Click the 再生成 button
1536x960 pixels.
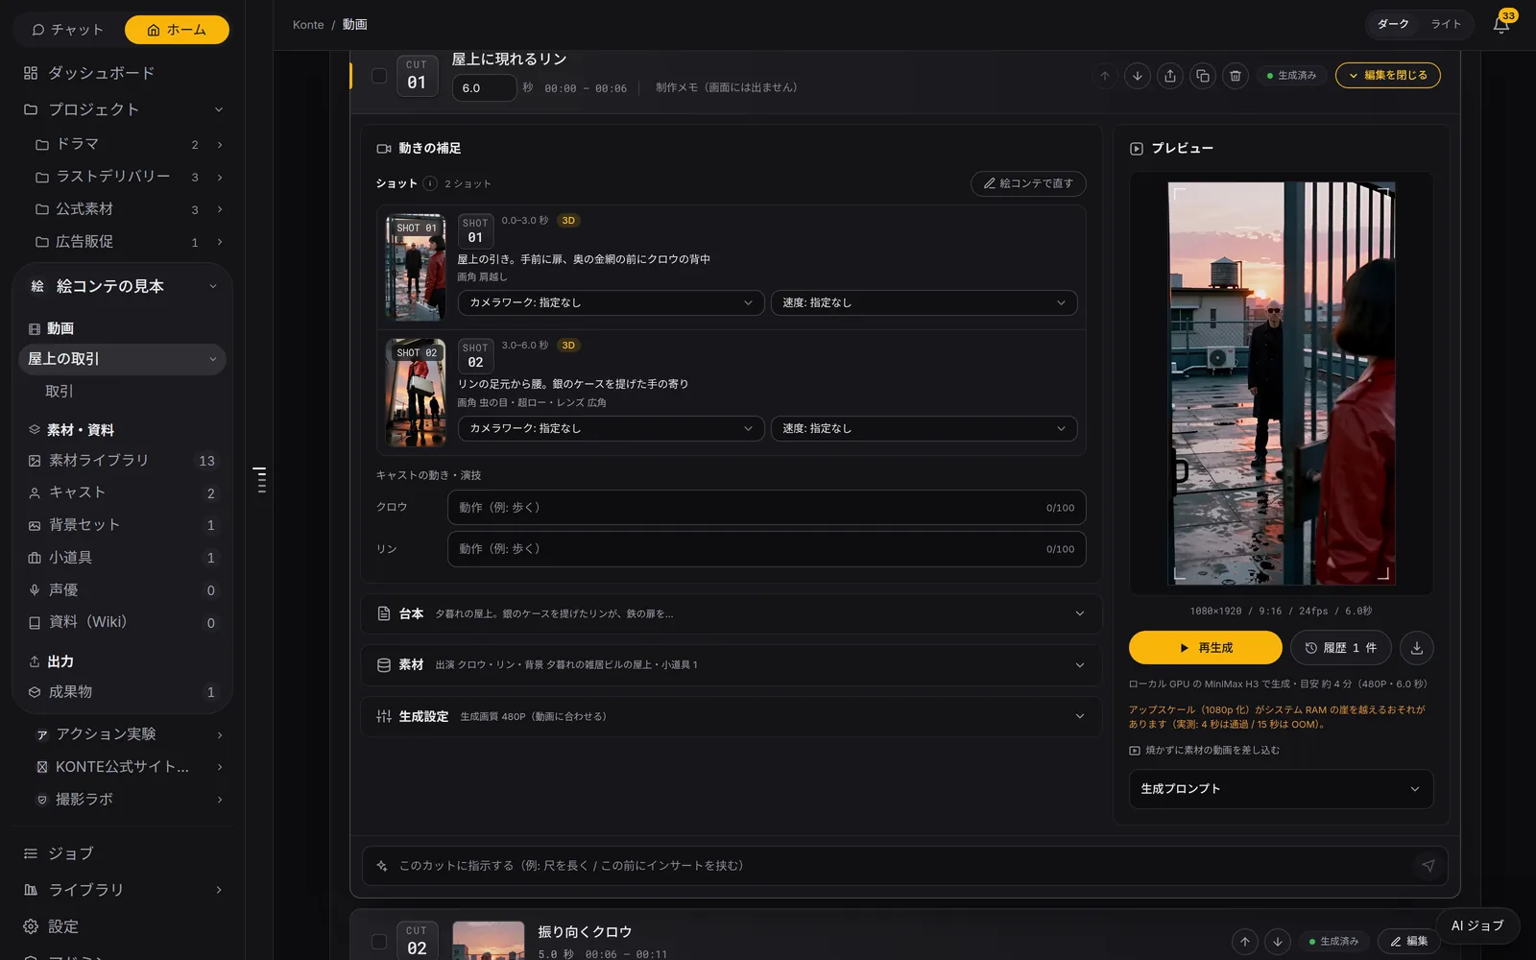1205,648
